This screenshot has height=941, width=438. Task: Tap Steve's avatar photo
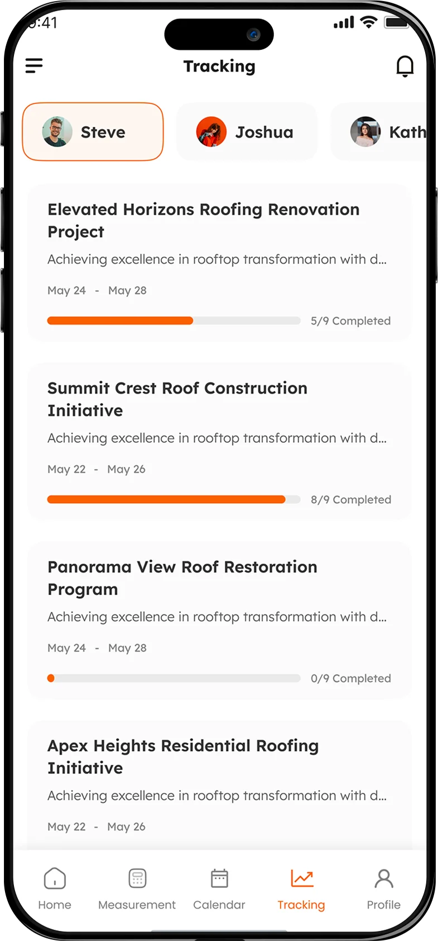(57, 132)
